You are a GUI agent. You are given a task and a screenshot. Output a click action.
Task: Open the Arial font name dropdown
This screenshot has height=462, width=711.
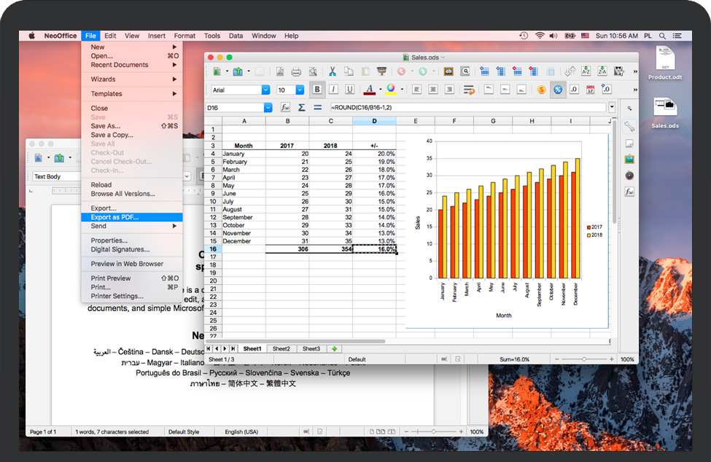coord(265,90)
